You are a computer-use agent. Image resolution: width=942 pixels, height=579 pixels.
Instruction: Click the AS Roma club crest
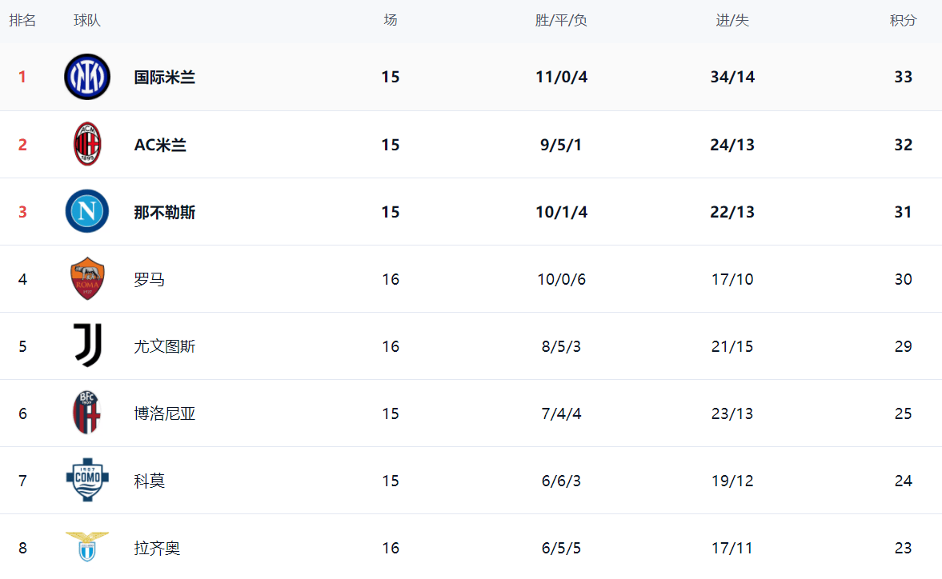click(x=87, y=278)
